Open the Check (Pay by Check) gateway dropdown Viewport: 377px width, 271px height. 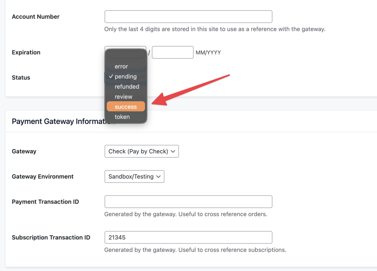[141, 151]
